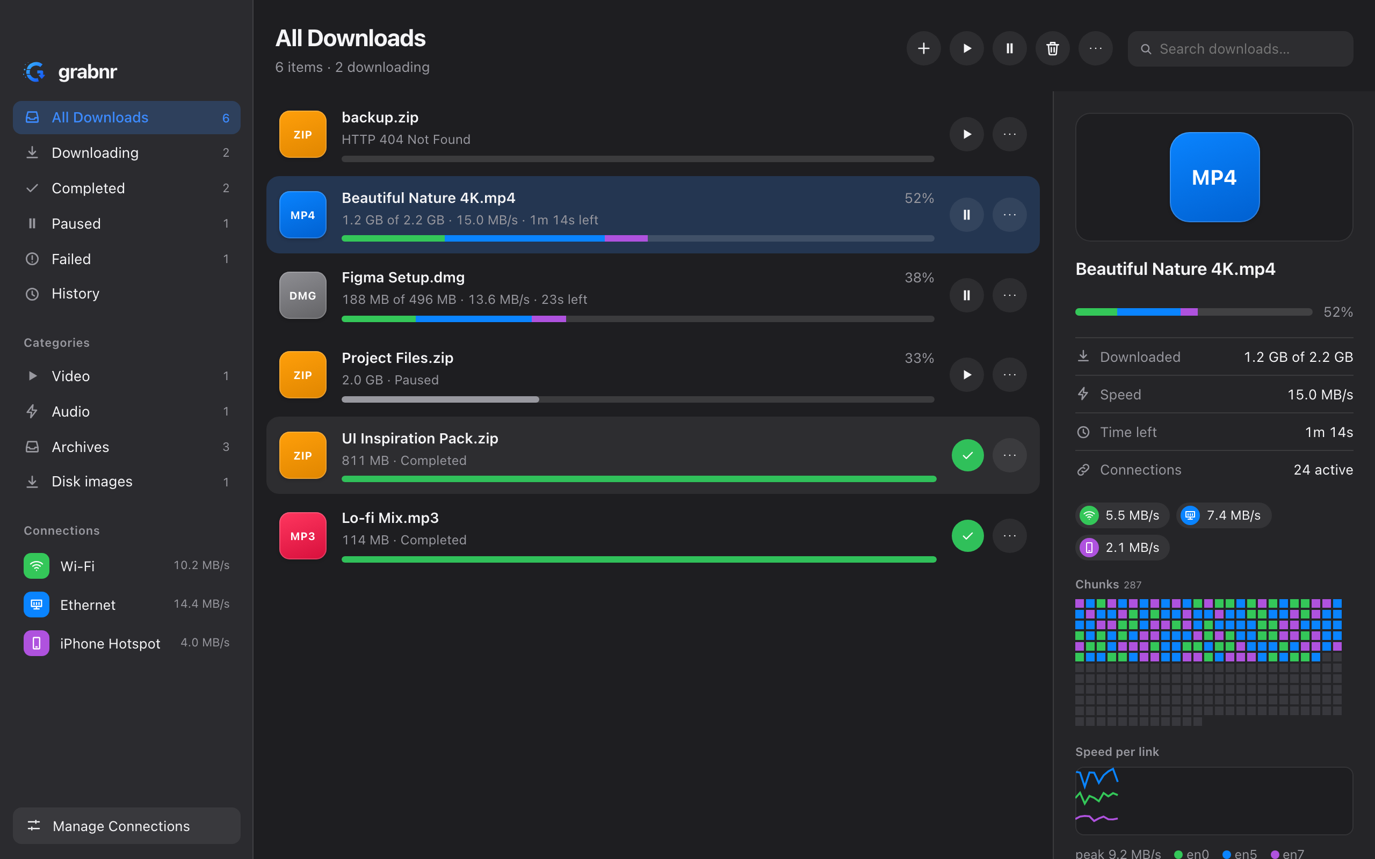1375x859 pixels.
Task: Open Manage Connections
Action: pyautogui.click(x=127, y=826)
